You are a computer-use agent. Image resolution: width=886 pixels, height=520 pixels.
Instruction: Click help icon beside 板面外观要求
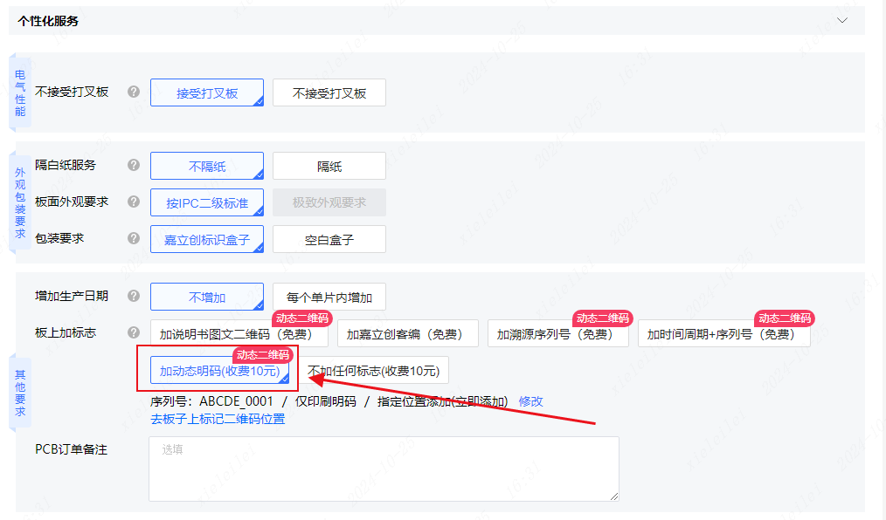[134, 202]
